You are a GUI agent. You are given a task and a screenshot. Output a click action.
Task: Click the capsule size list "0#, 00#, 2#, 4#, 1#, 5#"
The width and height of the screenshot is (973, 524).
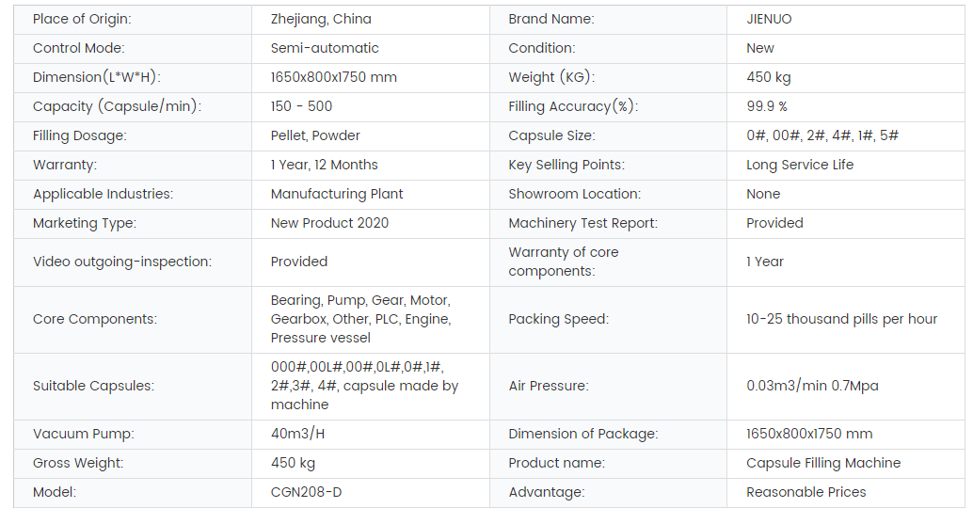pyautogui.click(x=822, y=135)
